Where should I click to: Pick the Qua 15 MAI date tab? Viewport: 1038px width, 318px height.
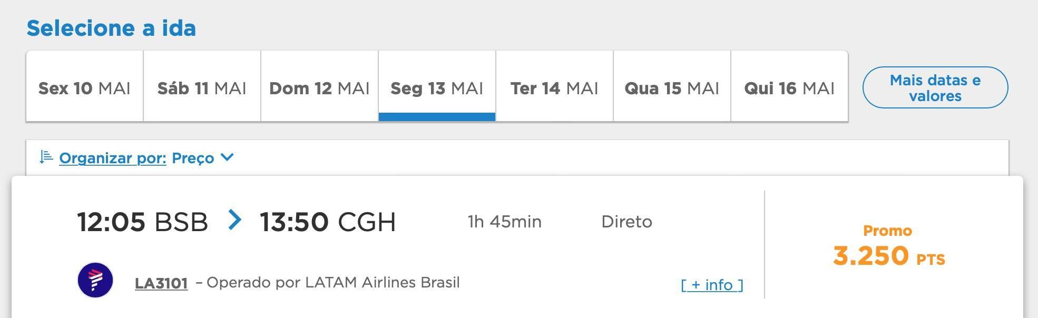click(672, 86)
